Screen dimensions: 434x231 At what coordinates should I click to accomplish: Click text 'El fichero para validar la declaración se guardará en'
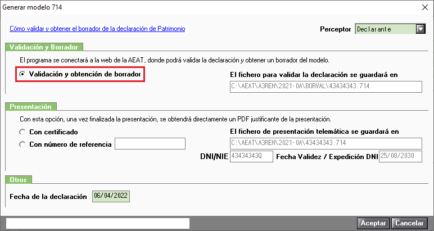pyautogui.click(x=314, y=75)
